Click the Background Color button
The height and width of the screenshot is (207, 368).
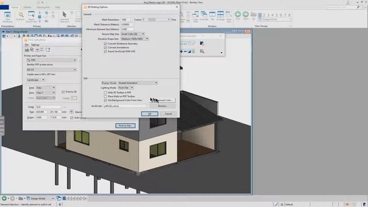pos(162,100)
